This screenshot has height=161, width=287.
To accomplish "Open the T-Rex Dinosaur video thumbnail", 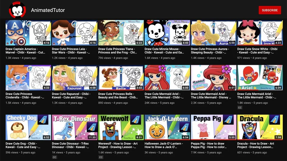I will tap(75, 127).
